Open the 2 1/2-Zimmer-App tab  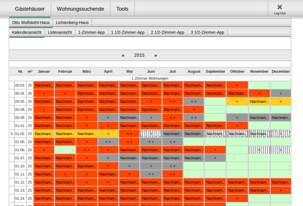[x=168, y=32]
